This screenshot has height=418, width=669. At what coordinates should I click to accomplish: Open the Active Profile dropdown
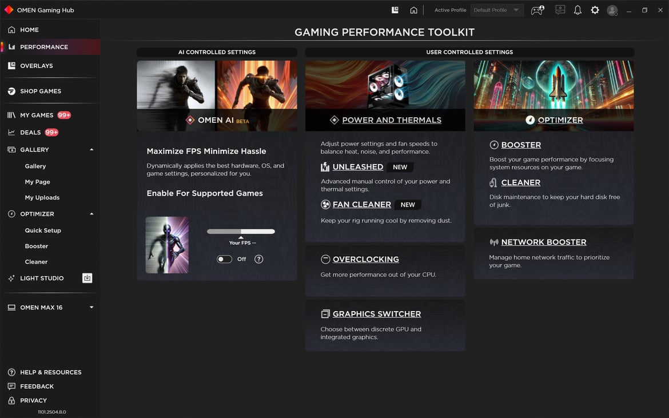pos(497,10)
